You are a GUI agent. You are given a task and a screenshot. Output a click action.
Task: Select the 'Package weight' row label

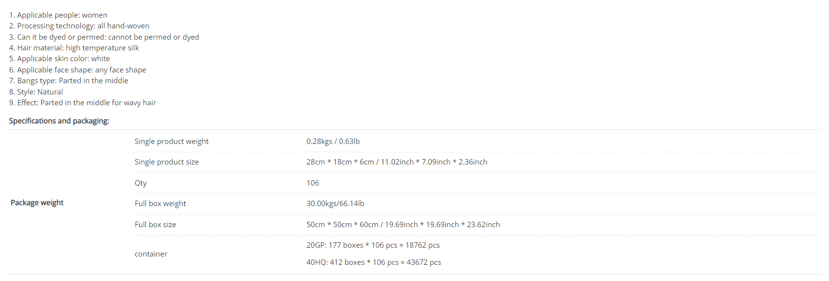[x=37, y=203]
